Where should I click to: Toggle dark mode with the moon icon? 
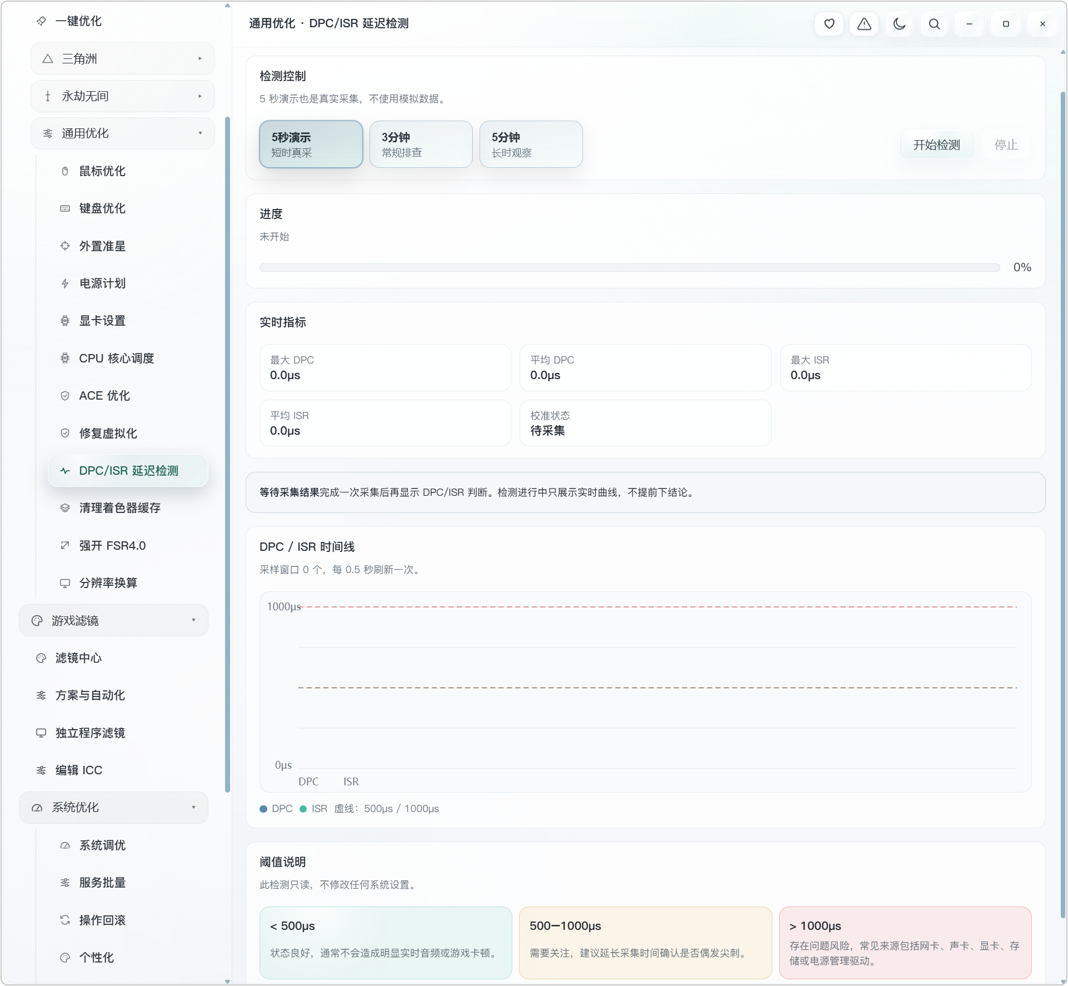899,24
